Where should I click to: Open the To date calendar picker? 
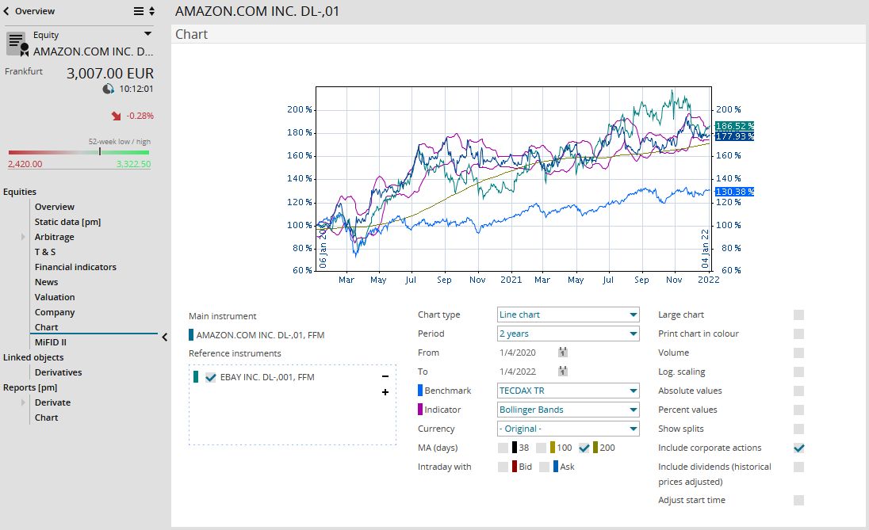click(x=563, y=372)
